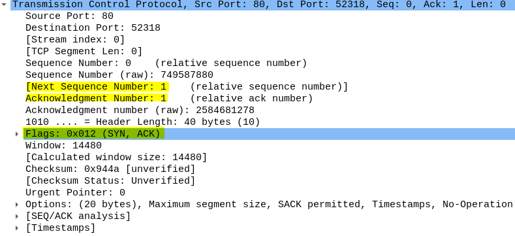515x236 pixels.
Task: Select Acknowledgment number (raw) 2584681278 row
Action: [140, 110]
